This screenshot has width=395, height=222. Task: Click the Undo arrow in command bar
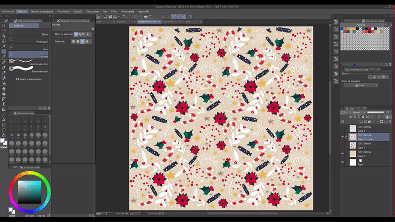tap(124, 16)
